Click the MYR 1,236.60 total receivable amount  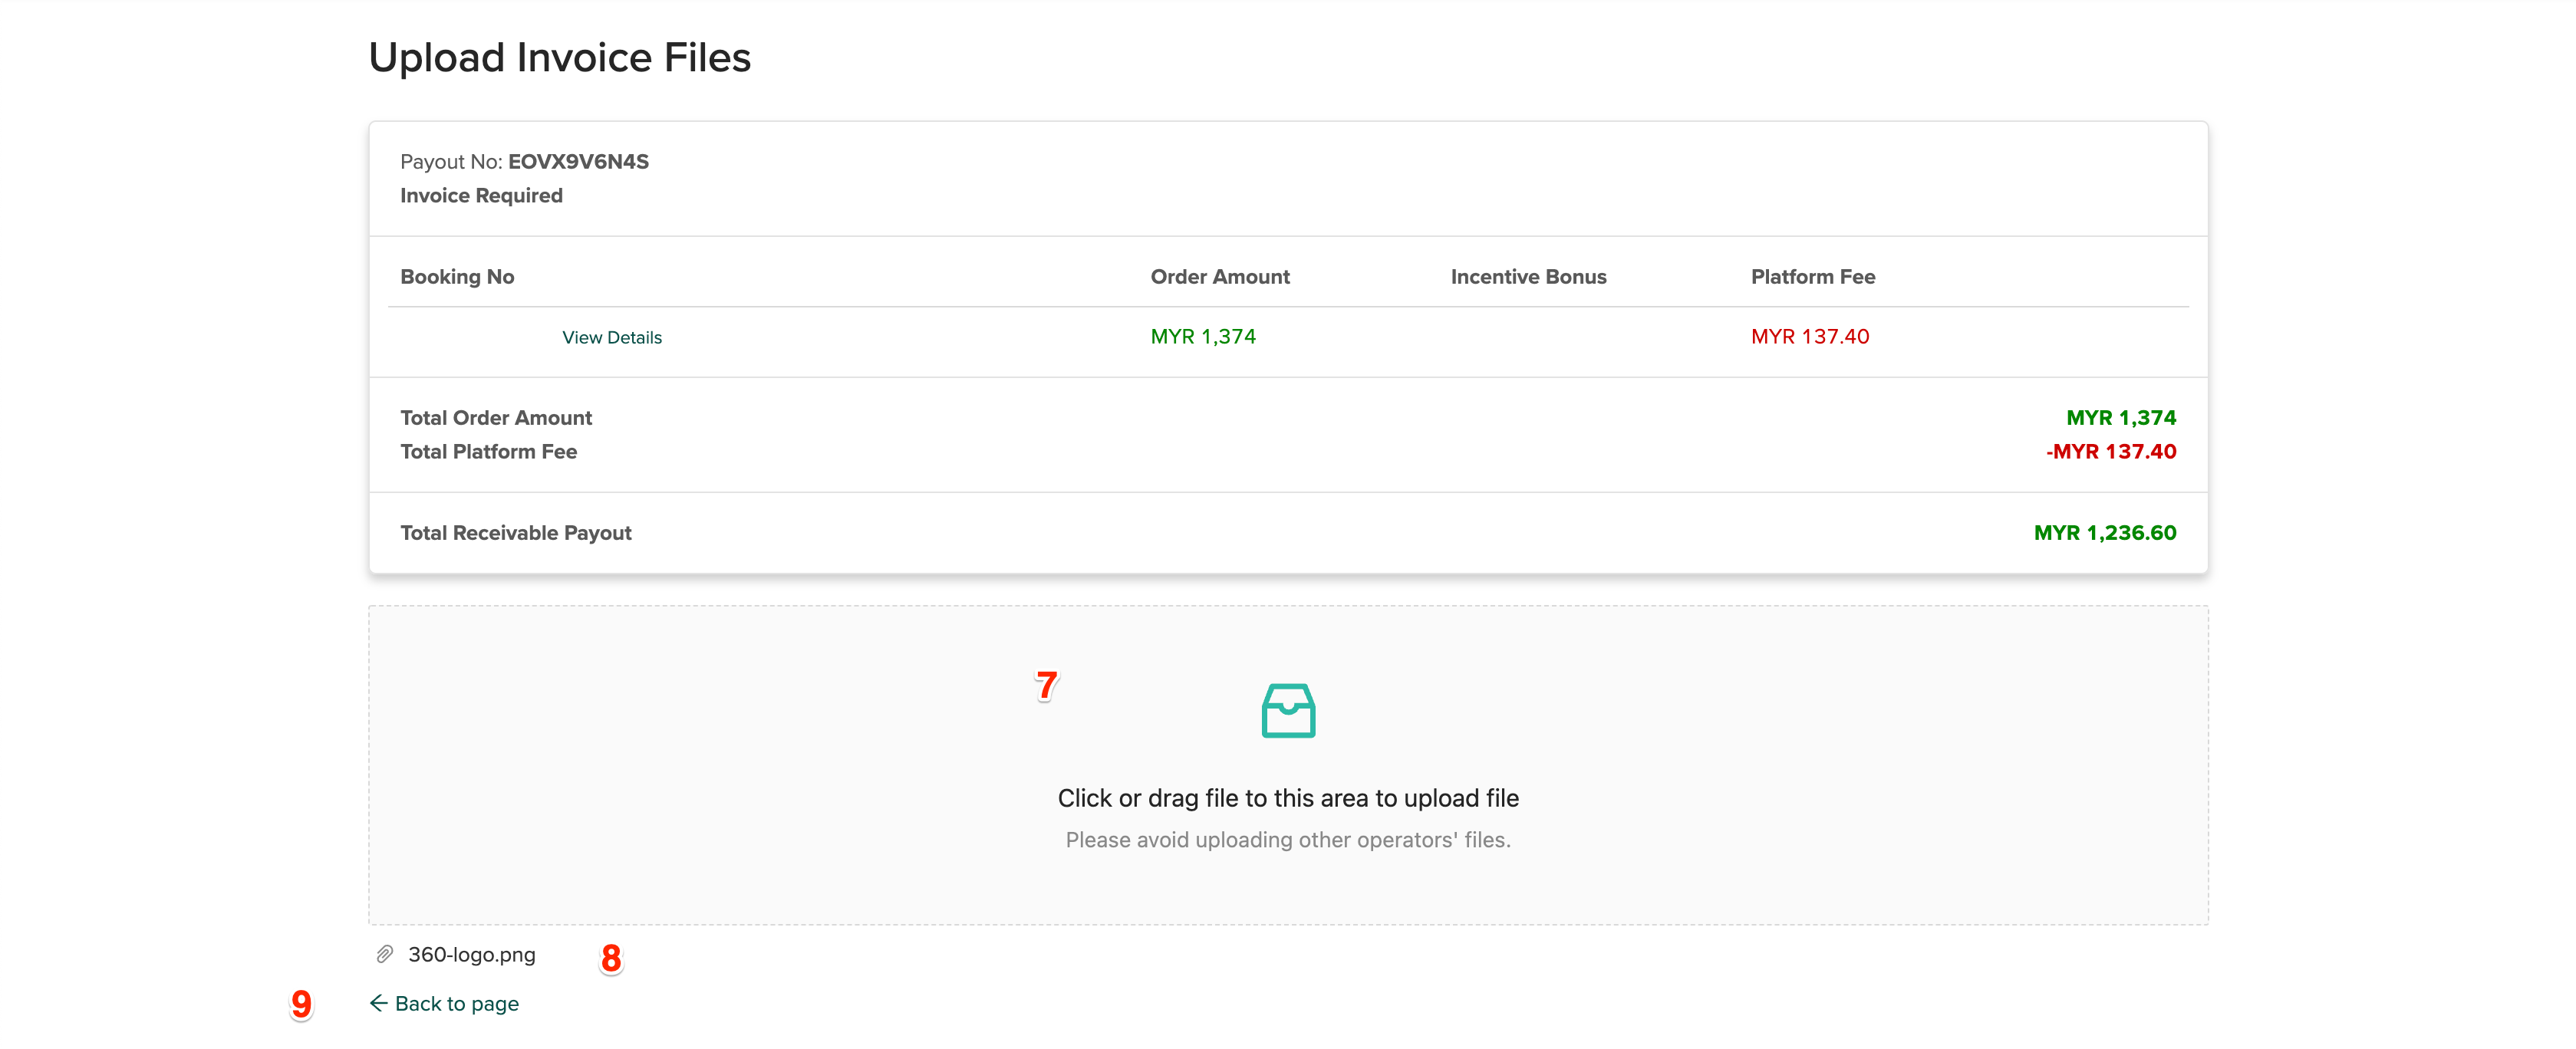[x=2104, y=533]
